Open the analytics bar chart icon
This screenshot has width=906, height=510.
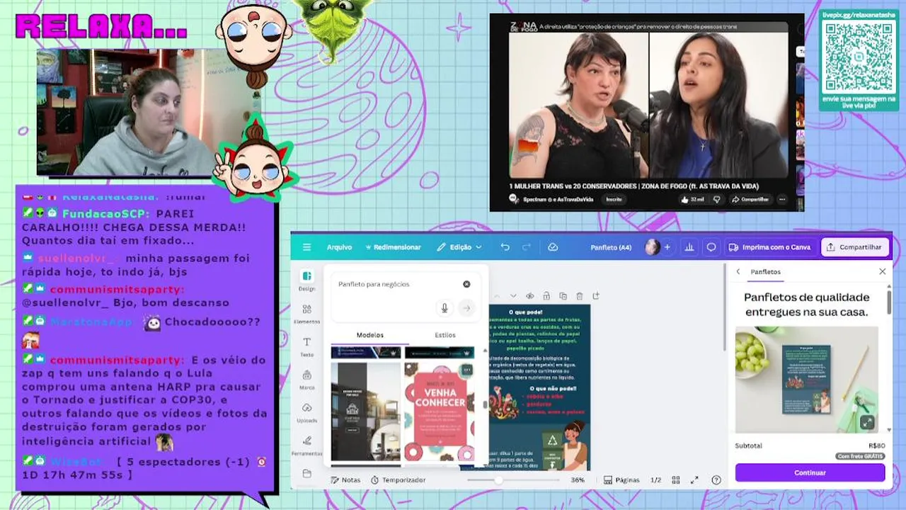[689, 247]
